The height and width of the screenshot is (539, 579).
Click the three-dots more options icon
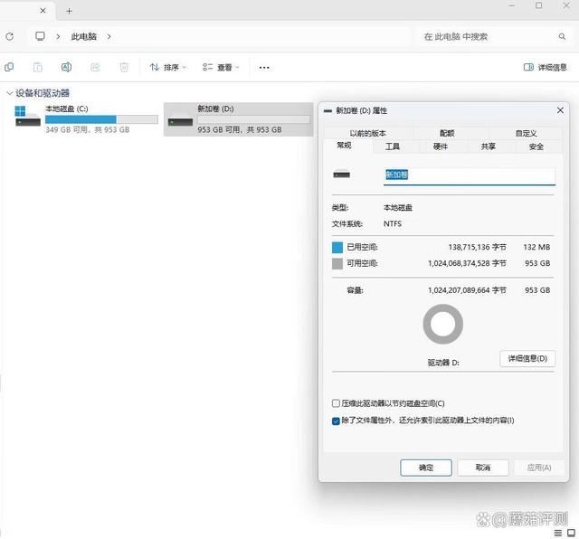coord(264,67)
